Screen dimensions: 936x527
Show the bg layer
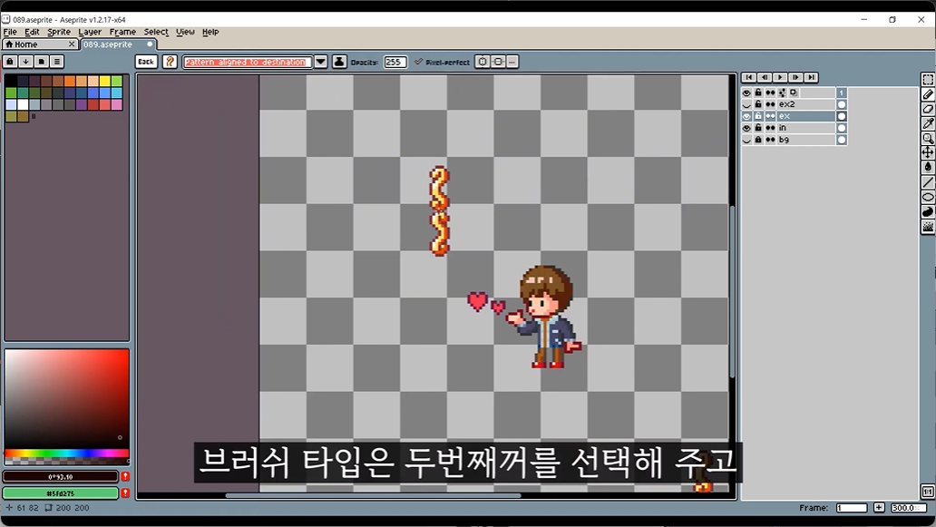pos(746,140)
